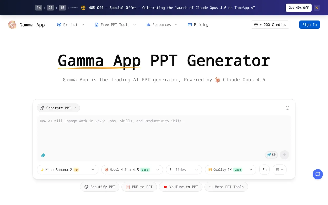Click the Get 40% Off button

(299, 8)
